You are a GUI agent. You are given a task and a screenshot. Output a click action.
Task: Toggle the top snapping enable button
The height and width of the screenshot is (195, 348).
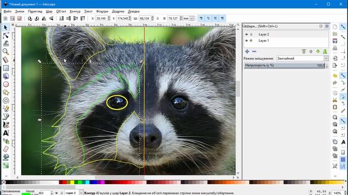click(343, 27)
